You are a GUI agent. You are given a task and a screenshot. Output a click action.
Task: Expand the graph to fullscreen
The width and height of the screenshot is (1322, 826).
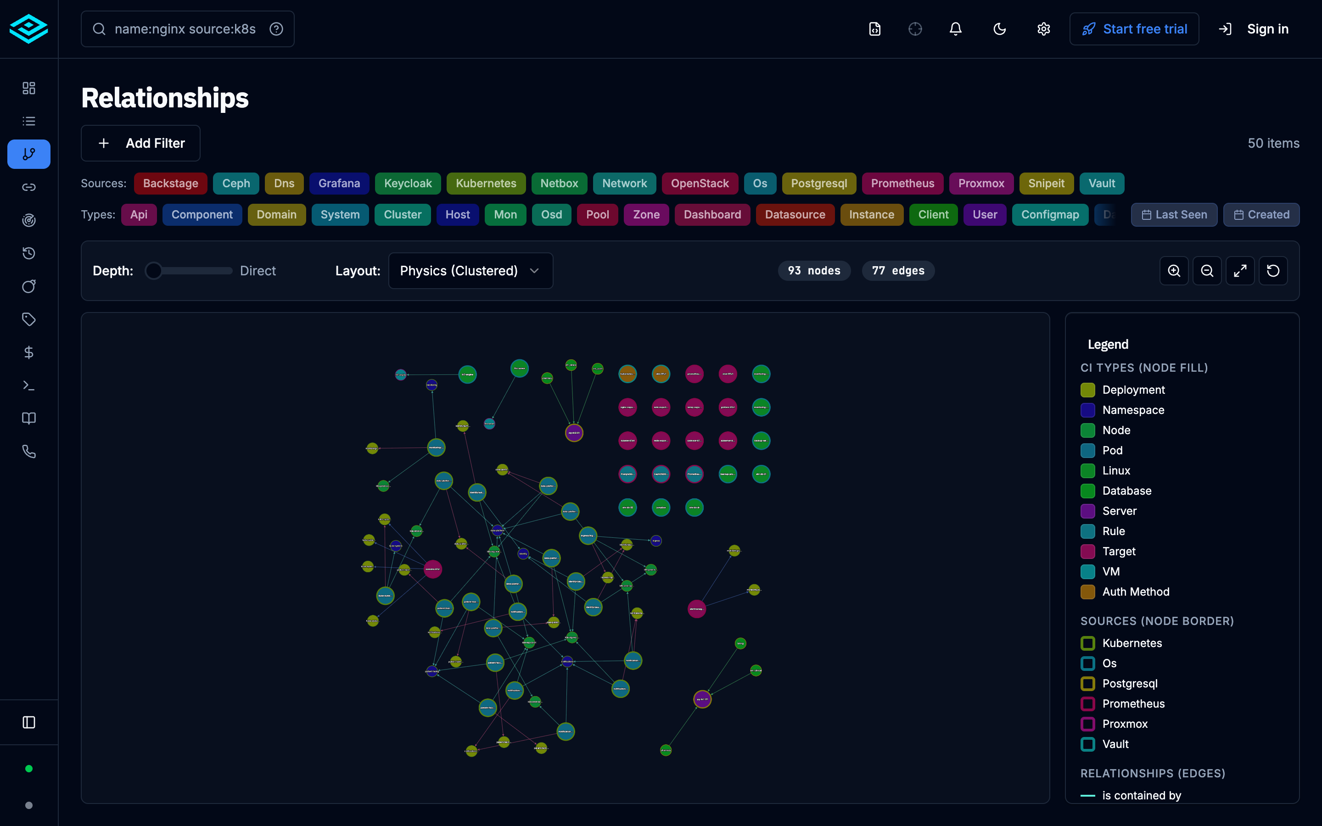tap(1240, 271)
